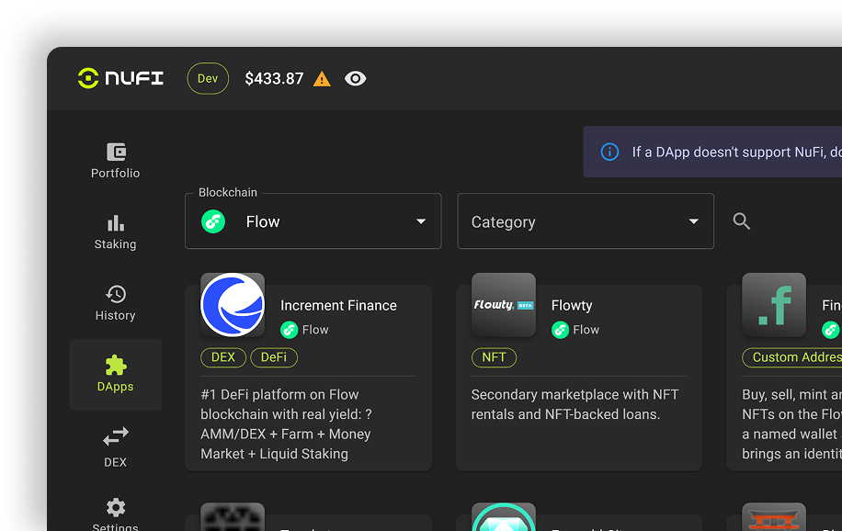Open Settings in the sidebar

coord(116,514)
